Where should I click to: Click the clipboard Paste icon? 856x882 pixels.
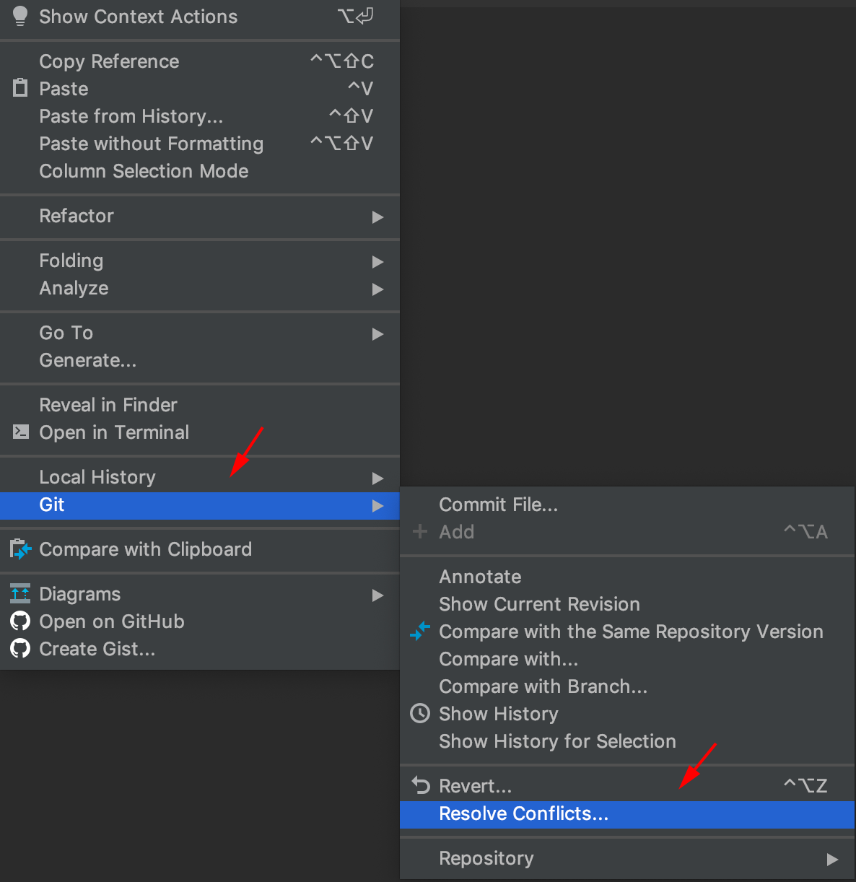coord(20,88)
